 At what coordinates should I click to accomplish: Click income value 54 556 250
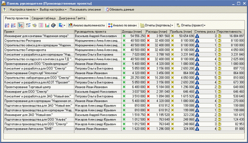click(x=138, y=36)
